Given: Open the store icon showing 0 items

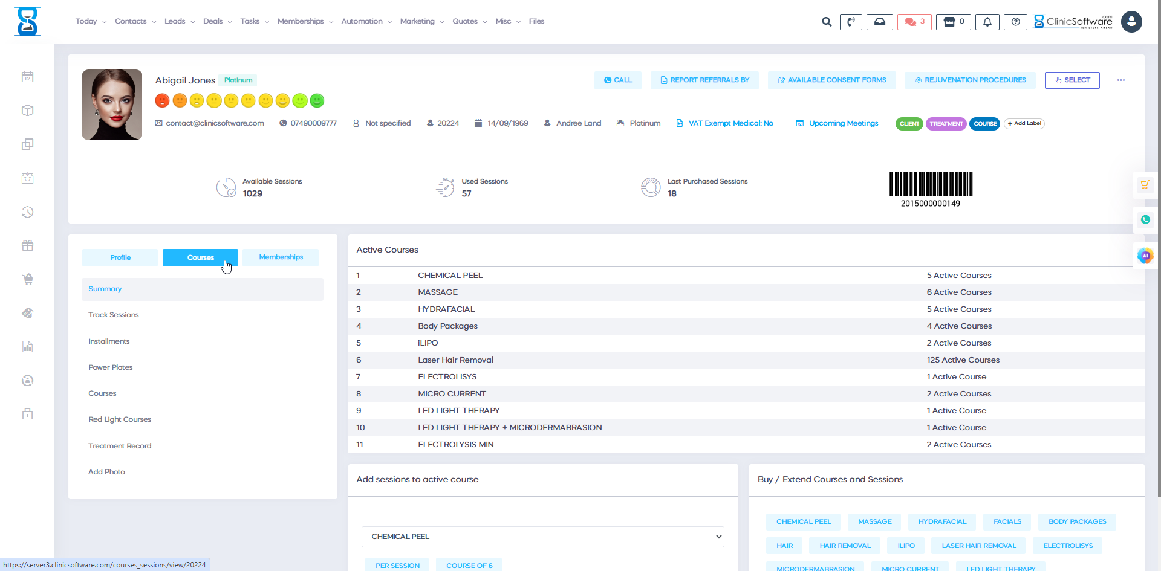Looking at the screenshot, I should point(953,21).
